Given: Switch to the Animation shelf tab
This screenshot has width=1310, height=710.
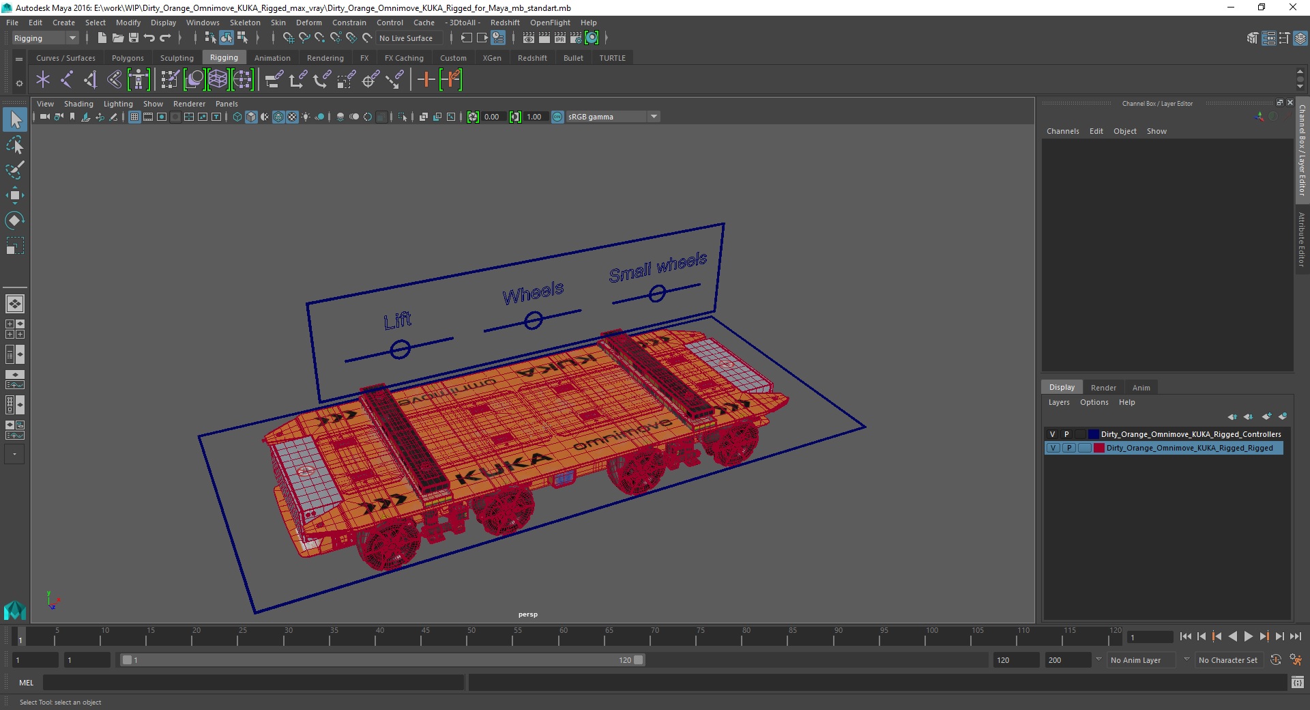Looking at the screenshot, I should coord(272,58).
